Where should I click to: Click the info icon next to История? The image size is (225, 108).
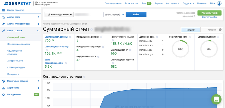tap(220, 30)
